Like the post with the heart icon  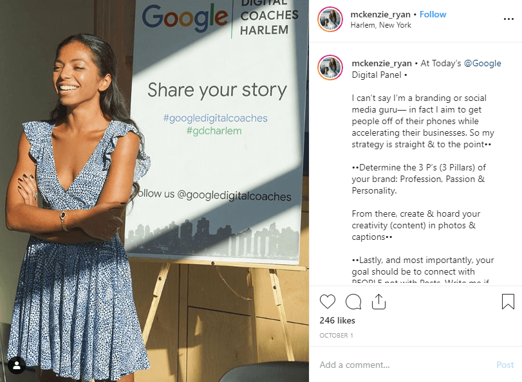click(328, 302)
